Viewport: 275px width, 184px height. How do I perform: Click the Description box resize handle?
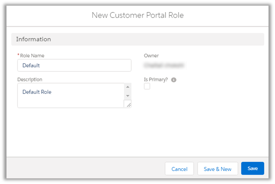[128, 105]
